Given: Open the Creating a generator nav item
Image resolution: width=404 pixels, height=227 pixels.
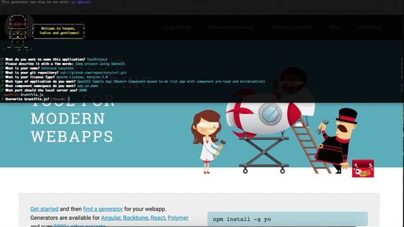Looking at the screenshot, I should coord(292,27).
